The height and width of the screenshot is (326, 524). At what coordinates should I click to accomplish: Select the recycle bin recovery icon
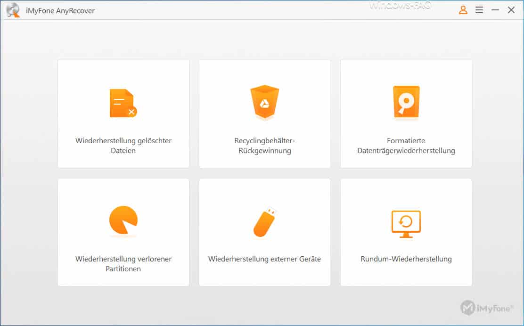click(265, 102)
